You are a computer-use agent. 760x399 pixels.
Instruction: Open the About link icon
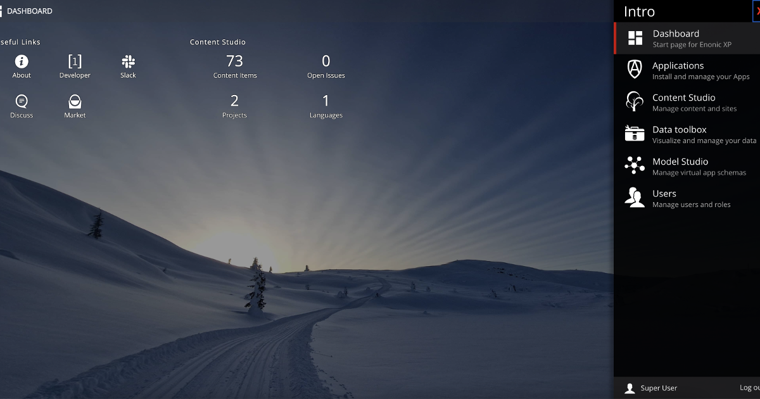pyautogui.click(x=22, y=61)
